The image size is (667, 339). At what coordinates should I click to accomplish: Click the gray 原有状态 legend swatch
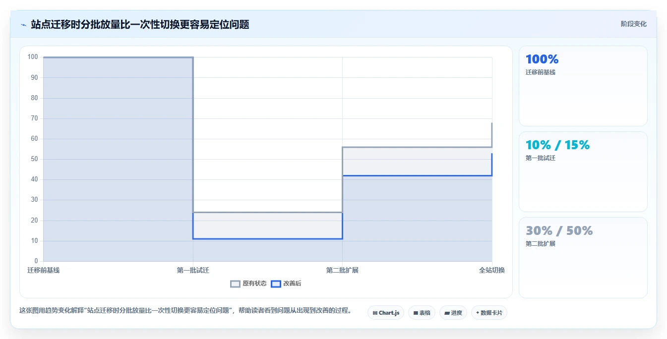[x=236, y=283]
